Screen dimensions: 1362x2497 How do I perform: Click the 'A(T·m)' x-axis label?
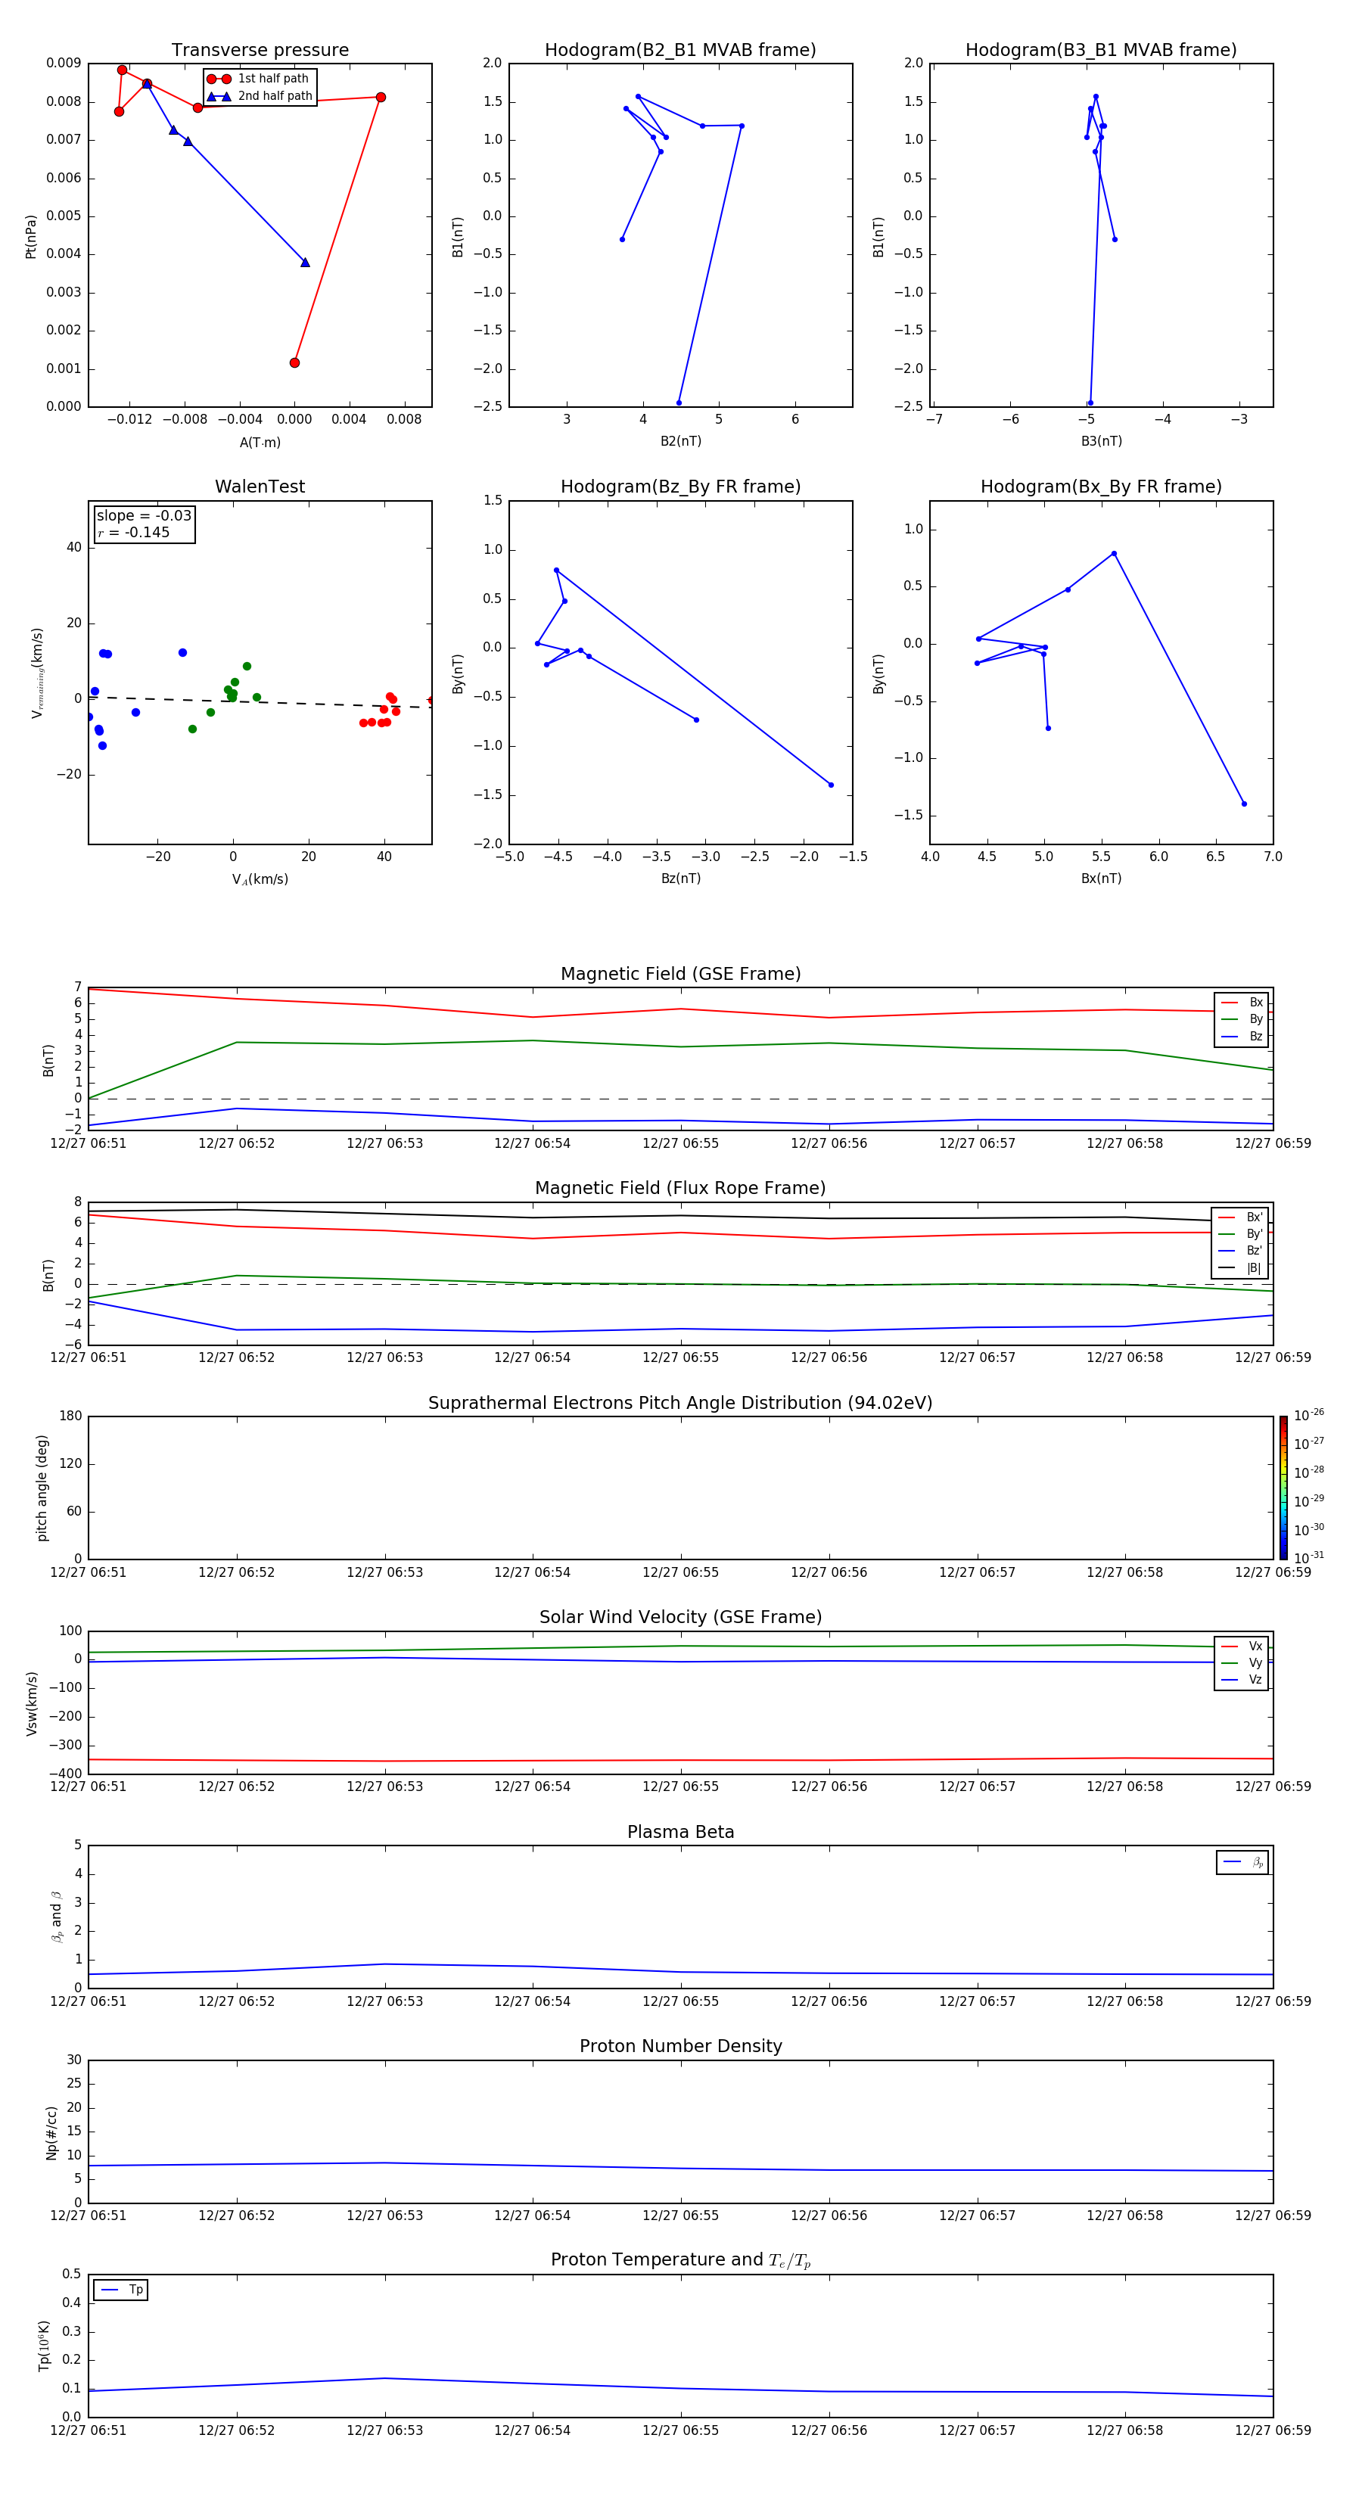260,442
